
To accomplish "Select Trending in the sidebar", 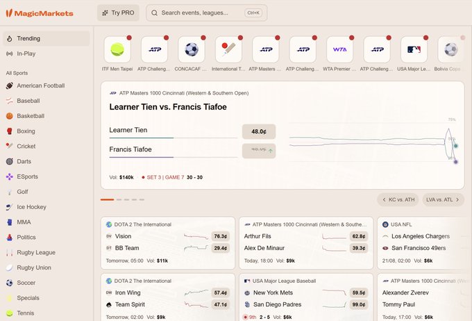I will click(47, 39).
